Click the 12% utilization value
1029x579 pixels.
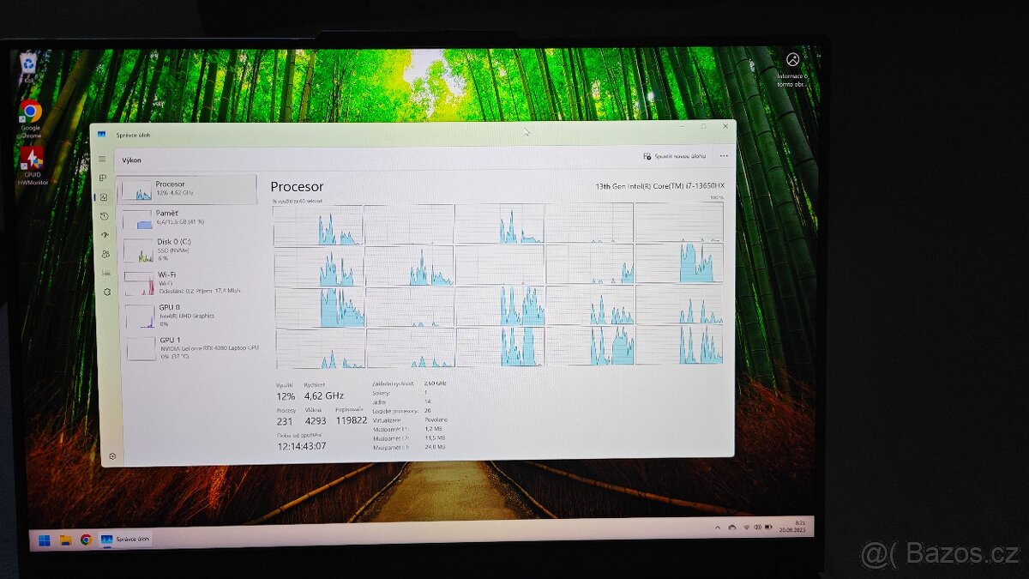pyautogui.click(x=286, y=395)
